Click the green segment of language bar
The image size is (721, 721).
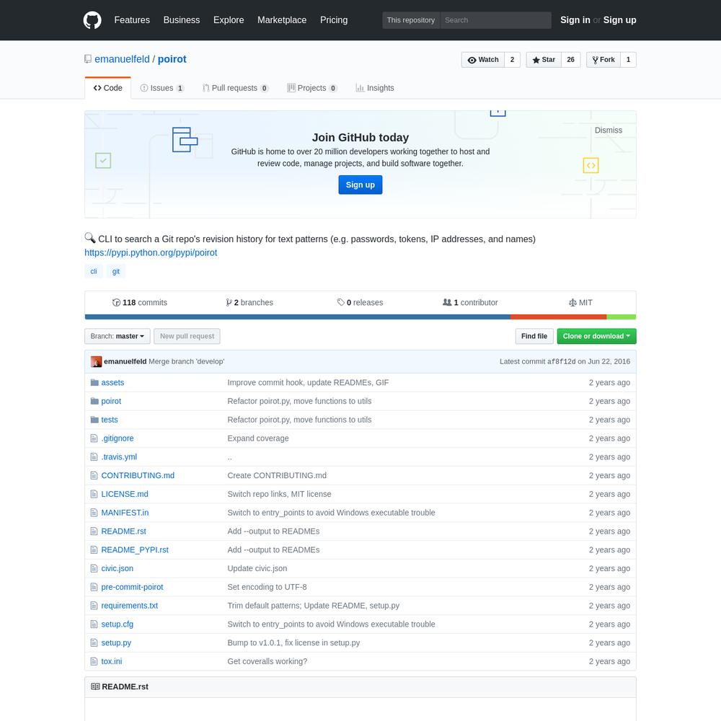pyautogui.click(x=622, y=317)
